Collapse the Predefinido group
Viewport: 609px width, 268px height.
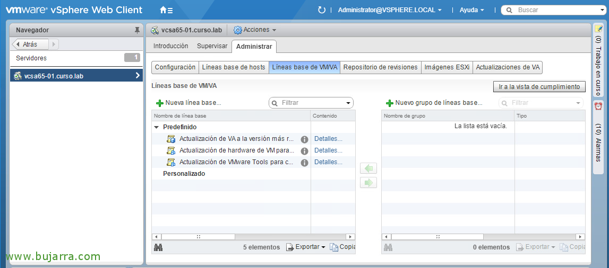pos(157,127)
